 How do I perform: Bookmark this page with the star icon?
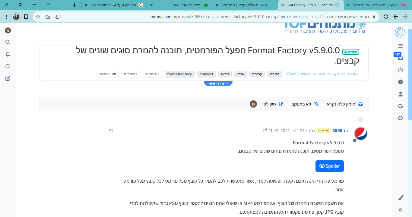(x=38, y=17)
